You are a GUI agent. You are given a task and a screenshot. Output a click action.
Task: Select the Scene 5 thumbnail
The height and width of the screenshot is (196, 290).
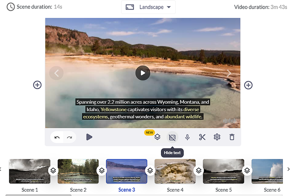(x=223, y=171)
